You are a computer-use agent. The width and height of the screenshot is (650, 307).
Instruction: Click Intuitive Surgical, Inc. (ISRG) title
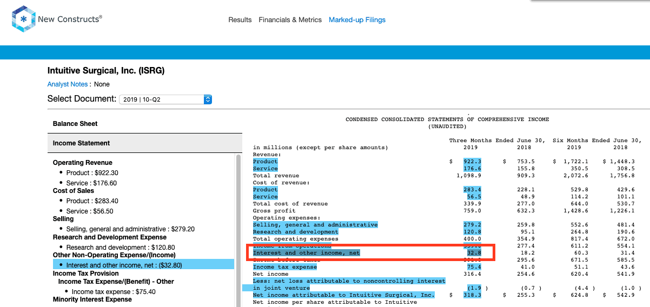106,71
